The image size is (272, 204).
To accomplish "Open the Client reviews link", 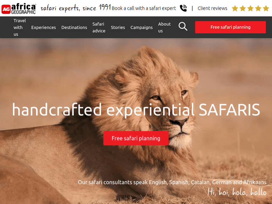I will (x=212, y=8).
